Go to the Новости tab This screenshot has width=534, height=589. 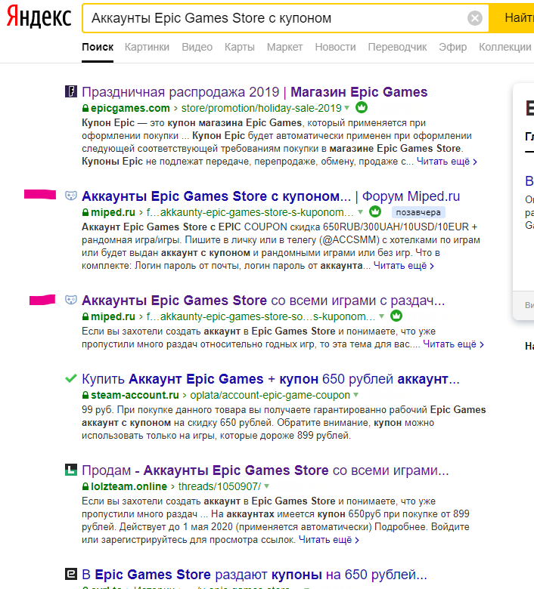coord(335,47)
